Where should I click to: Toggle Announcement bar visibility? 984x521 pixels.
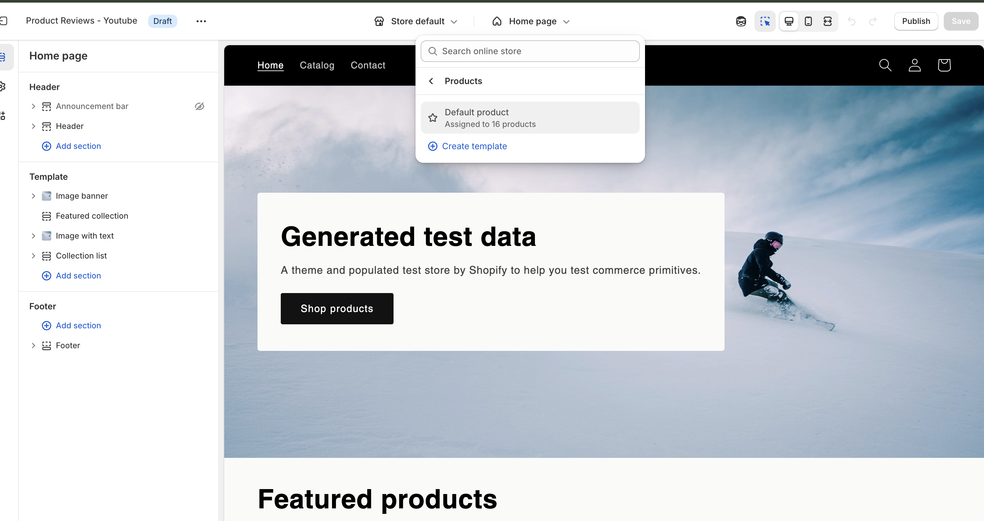point(199,106)
